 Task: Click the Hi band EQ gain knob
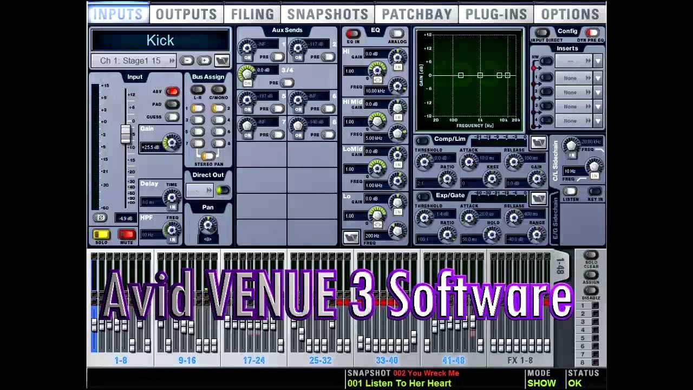[x=398, y=56]
